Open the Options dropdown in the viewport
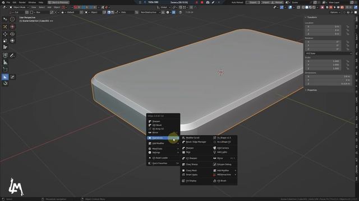The height and width of the screenshot is (201, 359). pyautogui.click(x=335, y=12)
